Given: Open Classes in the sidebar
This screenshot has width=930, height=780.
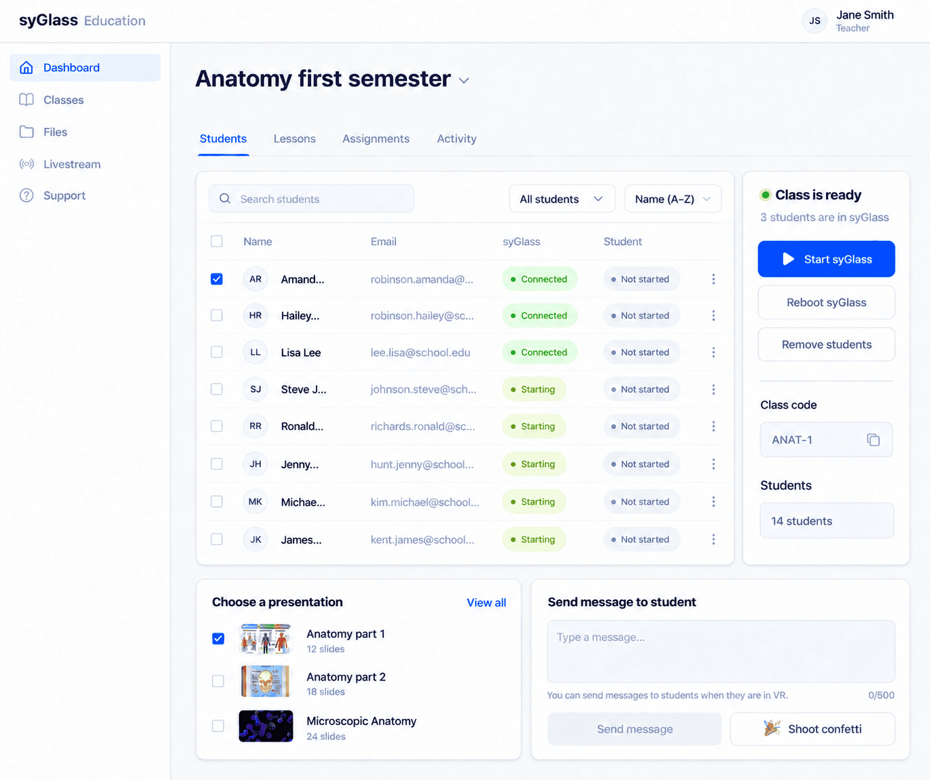Looking at the screenshot, I should click(x=85, y=100).
